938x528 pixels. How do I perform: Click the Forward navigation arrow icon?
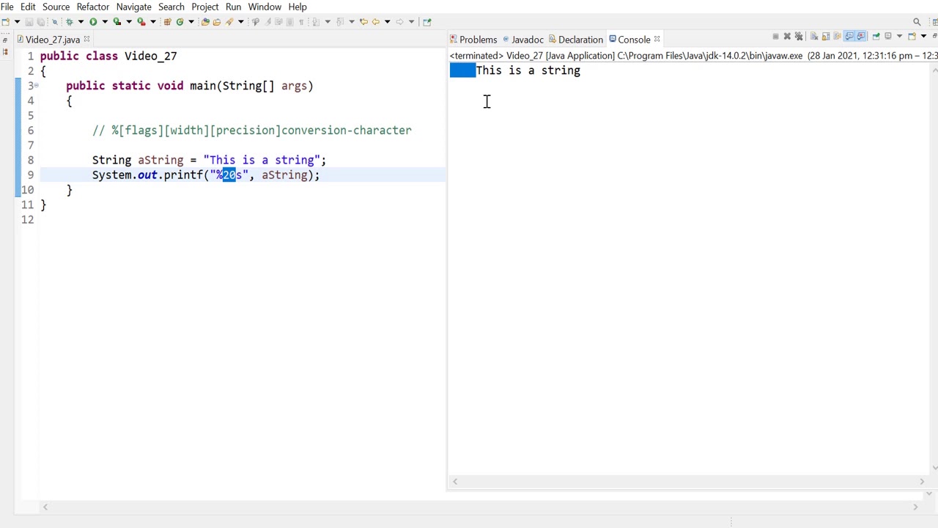(399, 21)
